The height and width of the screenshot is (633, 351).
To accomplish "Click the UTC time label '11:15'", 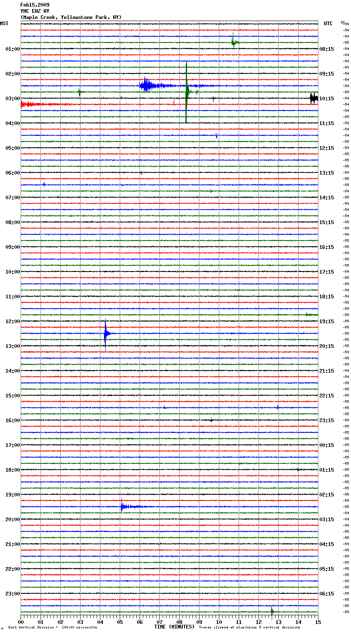I will click(327, 123).
